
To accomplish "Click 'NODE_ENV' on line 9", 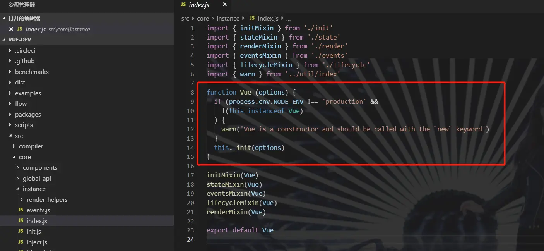I will 289,101.
